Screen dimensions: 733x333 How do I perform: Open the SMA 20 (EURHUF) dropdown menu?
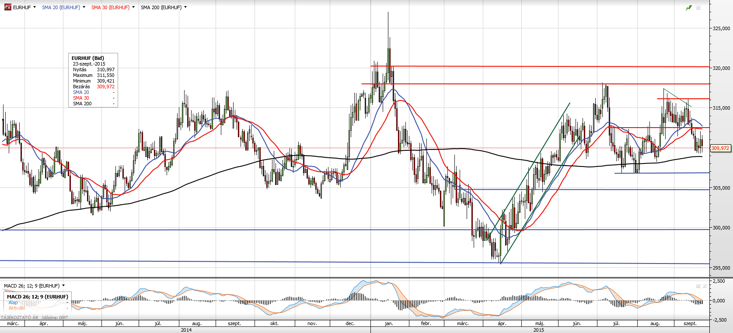click(84, 7)
